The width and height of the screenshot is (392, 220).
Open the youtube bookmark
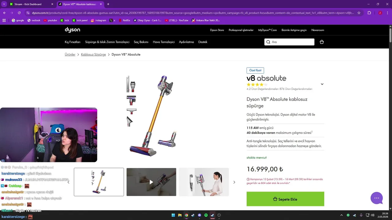pyautogui.click(x=50, y=20)
